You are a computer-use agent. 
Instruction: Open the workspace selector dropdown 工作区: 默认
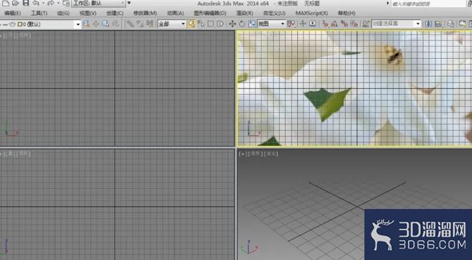pyautogui.click(x=98, y=4)
